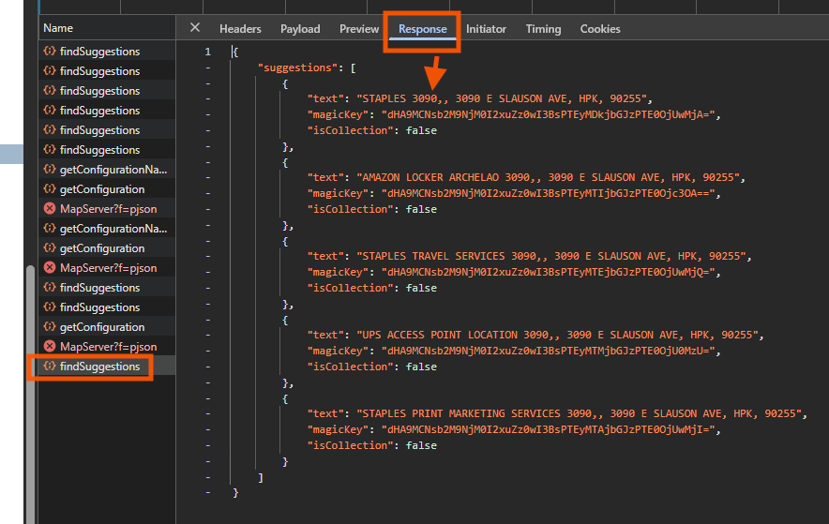Sort requests by the Name column header

coord(58,28)
